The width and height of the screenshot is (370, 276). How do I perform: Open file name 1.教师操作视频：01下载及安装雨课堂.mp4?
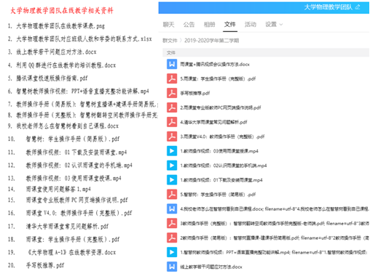coord(221,180)
